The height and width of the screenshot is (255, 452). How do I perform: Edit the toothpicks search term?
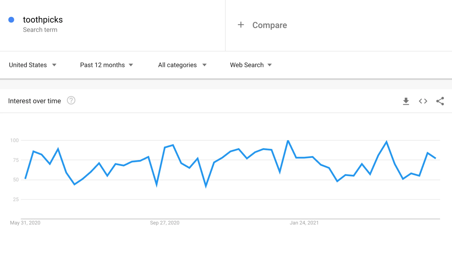pos(43,20)
